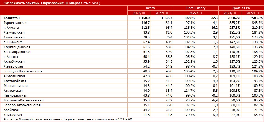Click '2023/III' subheader under 'Доля от РК'
This screenshot has height=122, width=264.
pos(230,13)
